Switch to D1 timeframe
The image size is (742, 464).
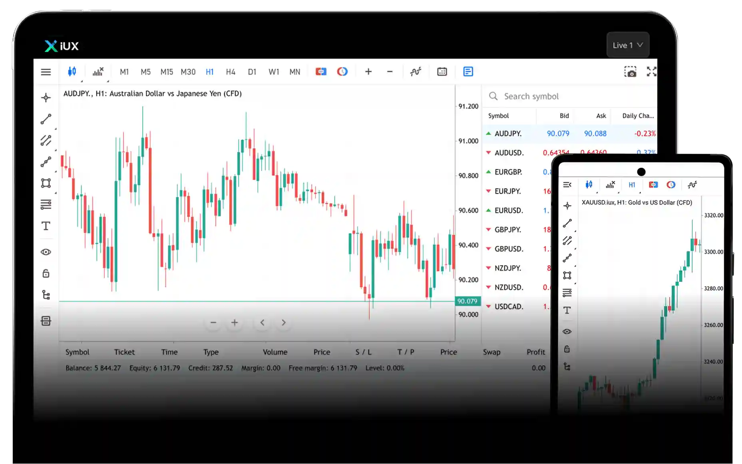click(x=252, y=72)
